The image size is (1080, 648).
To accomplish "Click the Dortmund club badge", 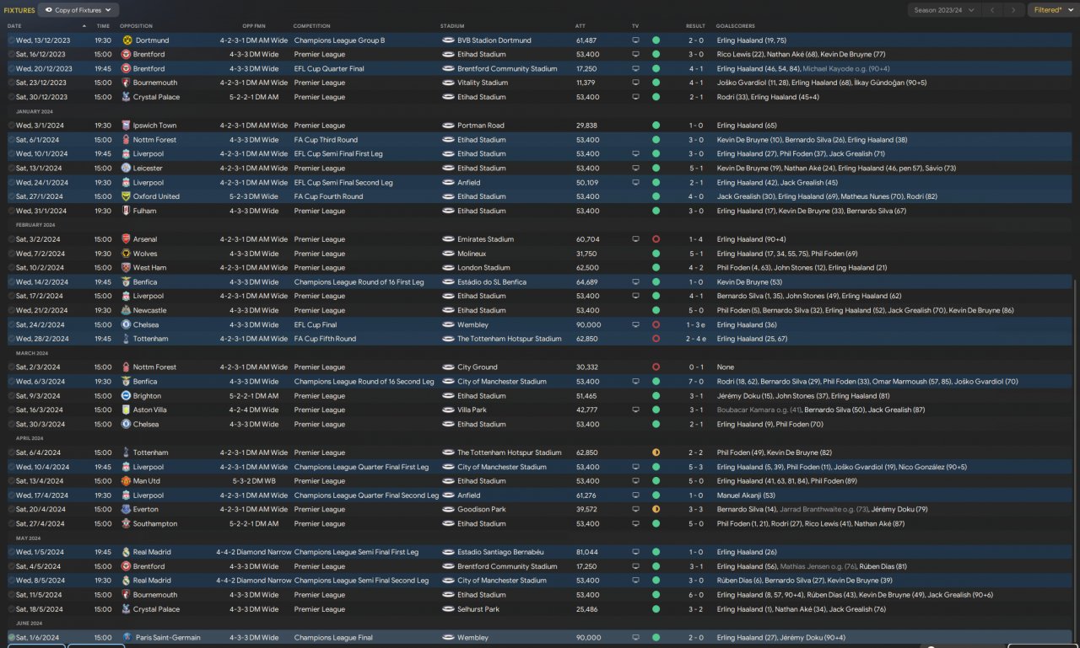I will pyautogui.click(x=126, y=40).
